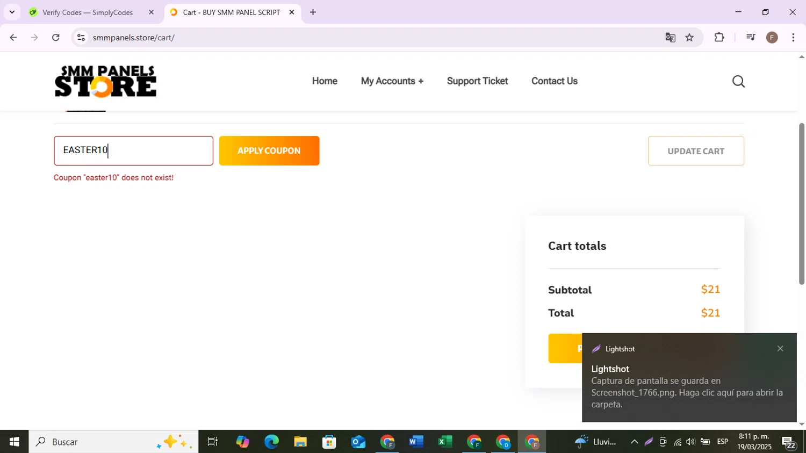Go back with the browser back arrow

pyautogui.click(x=13, y=38)
